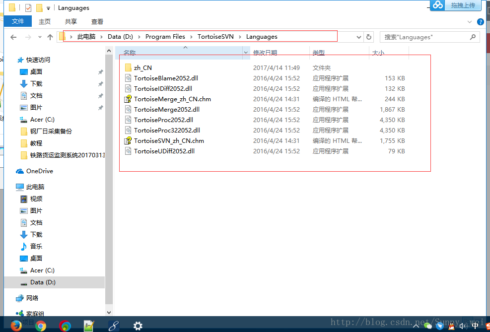Go up one folder level
490x332 pixels.
tap(50, 37)
